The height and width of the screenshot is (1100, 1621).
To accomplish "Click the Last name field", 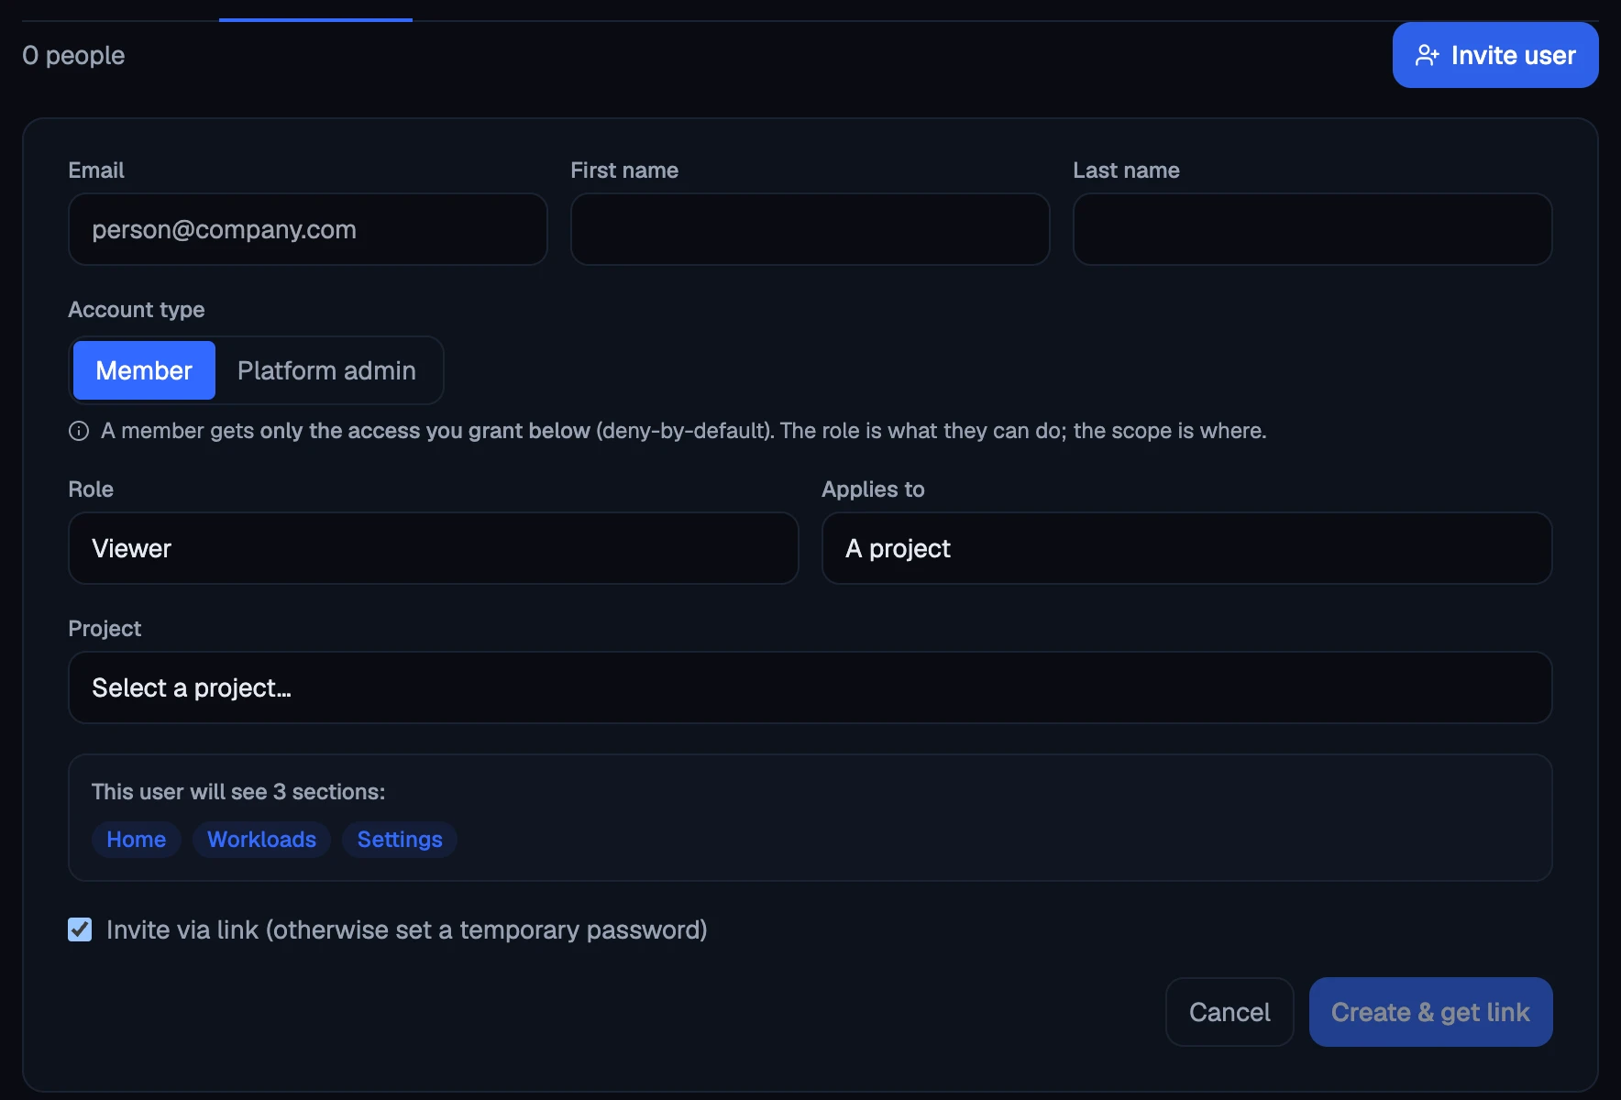I will 1313,229.
